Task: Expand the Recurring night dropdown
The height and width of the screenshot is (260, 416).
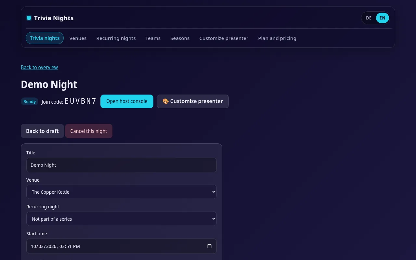Action: pos(122,219)
